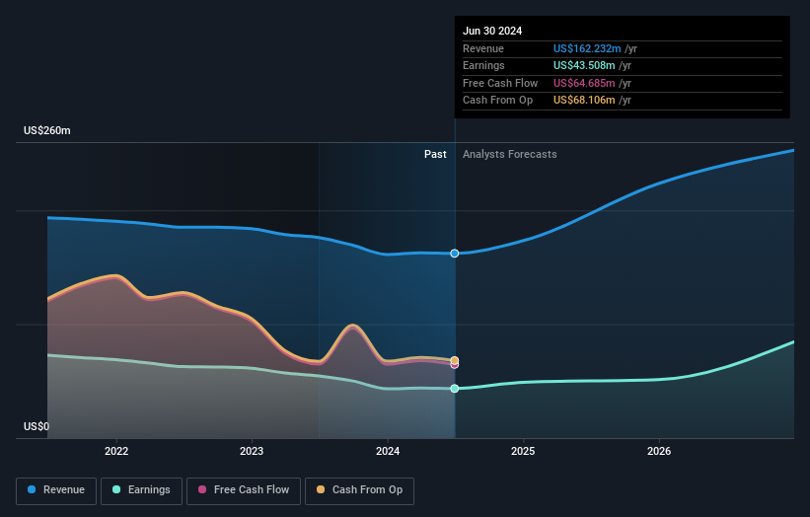Toggle the Cash From Op legend series
Viewport: 810px width, 517px height.
[x=359, y=490]
